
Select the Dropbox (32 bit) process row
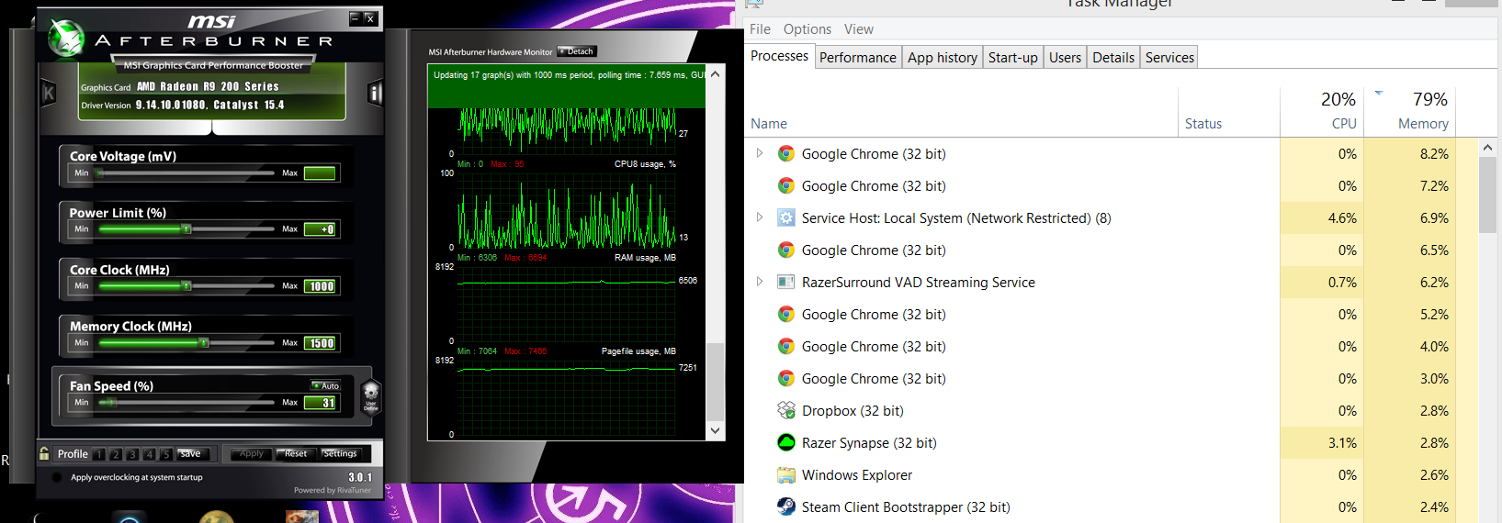[1110, 410]
